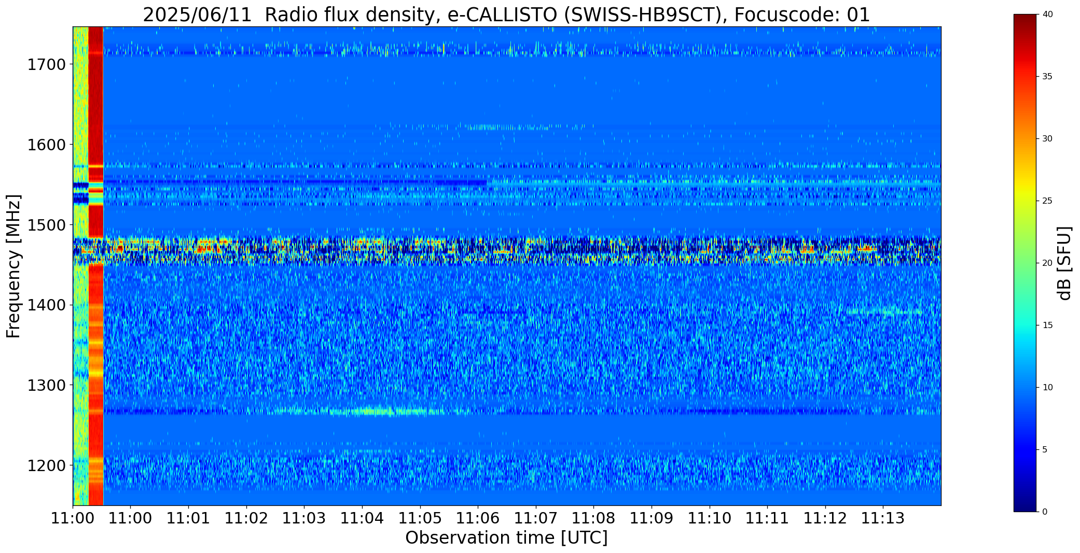Click the 11:03 time tick label
Screen dimensions: 1080x553
pos(304,518)
